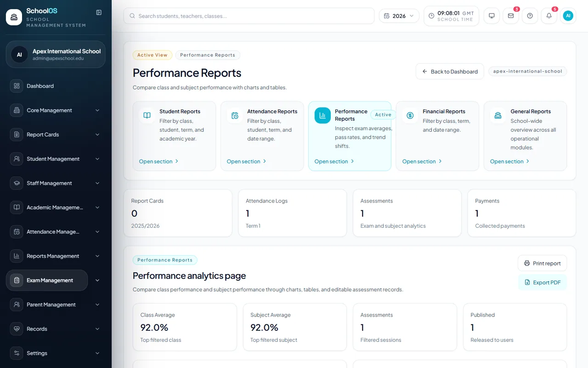Click the Student Management person icon

tap(17, 159)
